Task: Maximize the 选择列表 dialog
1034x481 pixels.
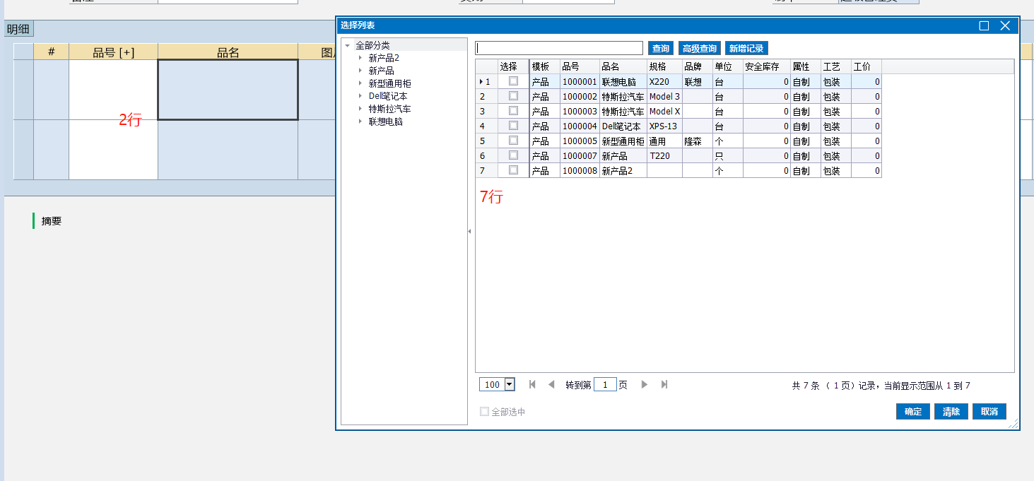Action: coord(984,26)
